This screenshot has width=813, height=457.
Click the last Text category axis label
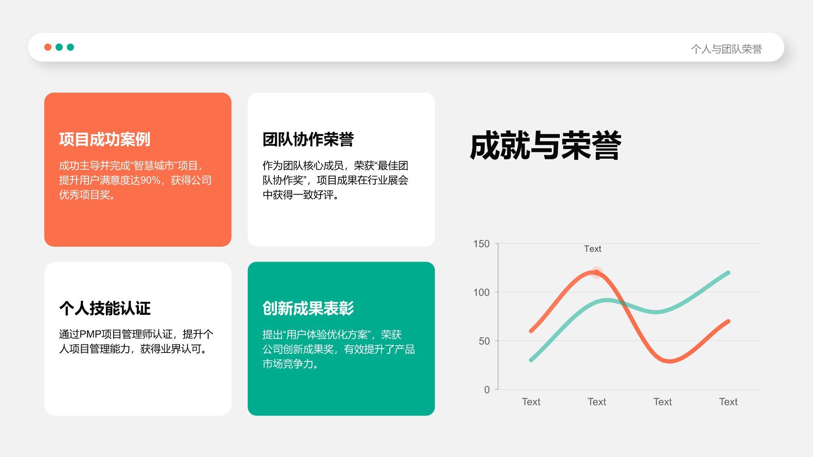(x=728, y=402)
